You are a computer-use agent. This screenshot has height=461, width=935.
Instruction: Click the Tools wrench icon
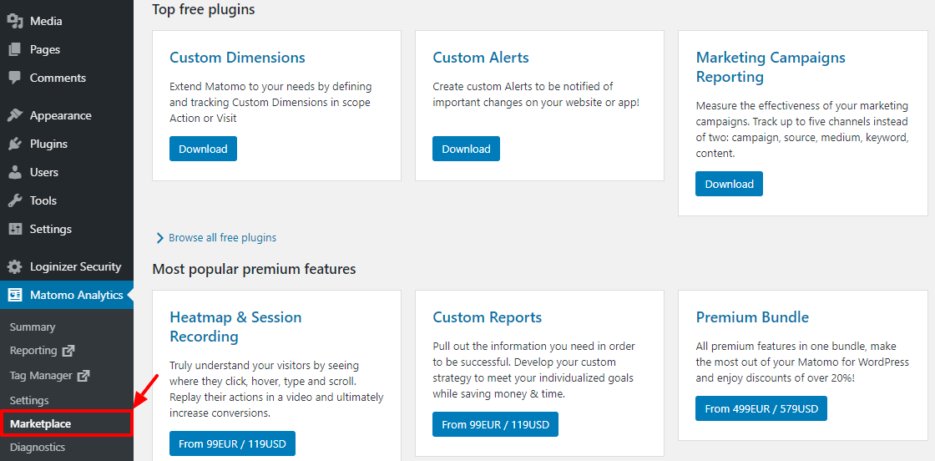15,201
